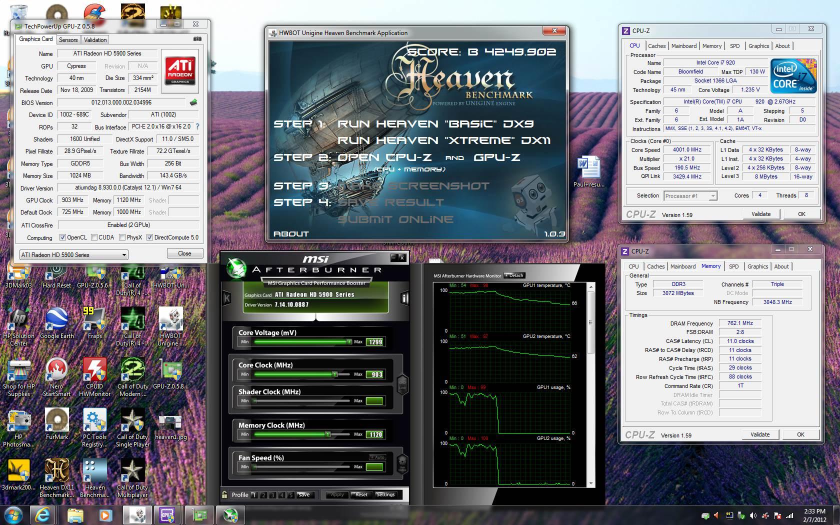The height and width of the screenshot is (525, 840).
Task: Open the Mainboard tab in top CPU-Z
Action: [x=683, y=46]
